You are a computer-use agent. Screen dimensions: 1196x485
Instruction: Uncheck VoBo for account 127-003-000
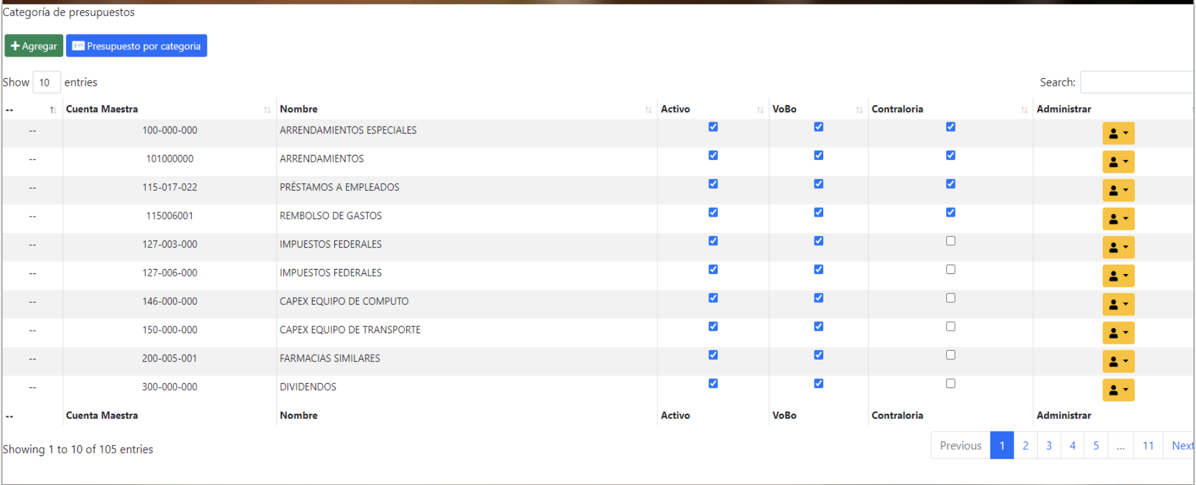tap(818, 241)
